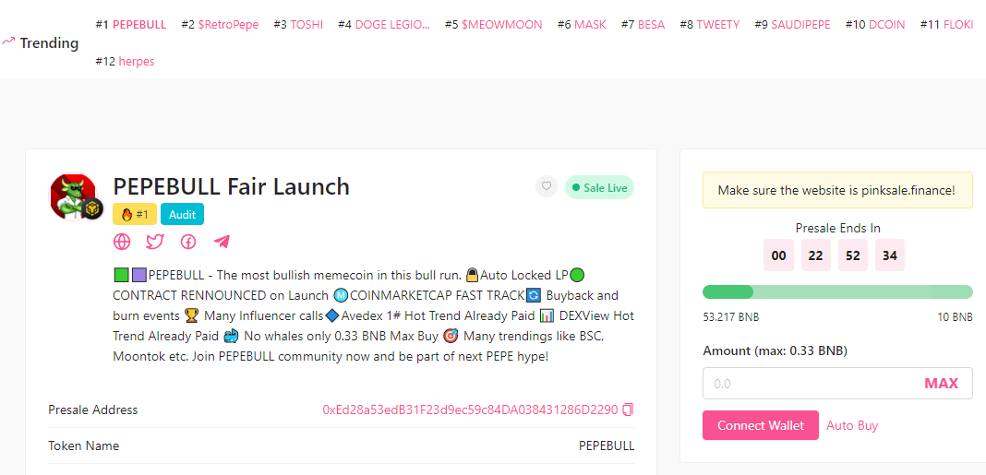
Task: Click the pinksale.finance warning notice
Action: (x=837, y=190)
